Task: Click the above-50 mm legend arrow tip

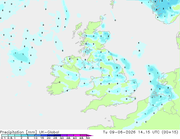Action: coord(90,135)
